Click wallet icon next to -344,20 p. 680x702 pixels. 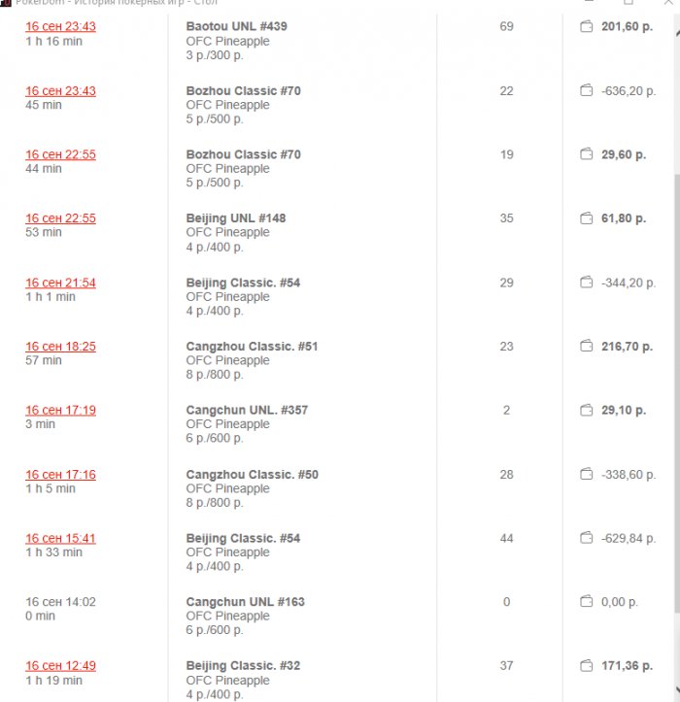point(586,283)
